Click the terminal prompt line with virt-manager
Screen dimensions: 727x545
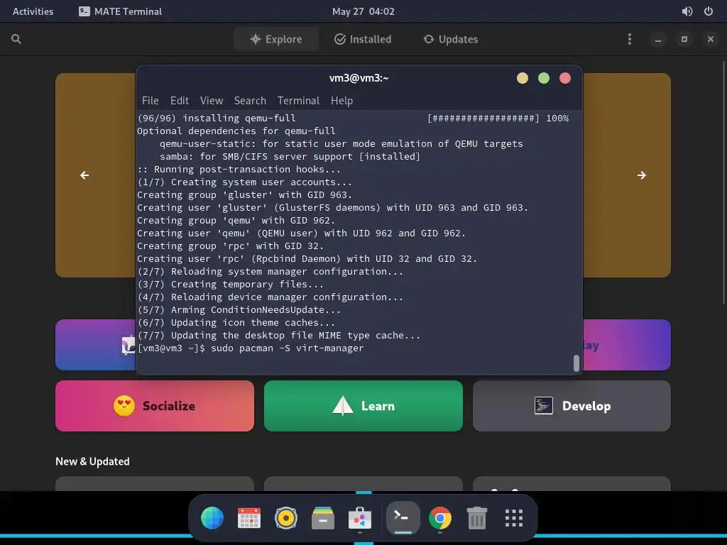pyautogui.click(x=251, y=348)
